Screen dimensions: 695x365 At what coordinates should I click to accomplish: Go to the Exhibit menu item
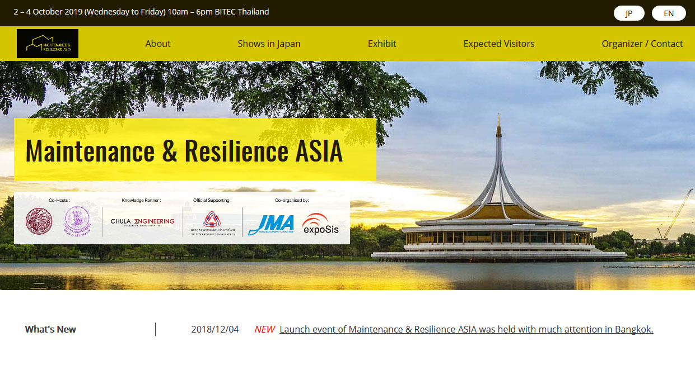pos(382,44)
